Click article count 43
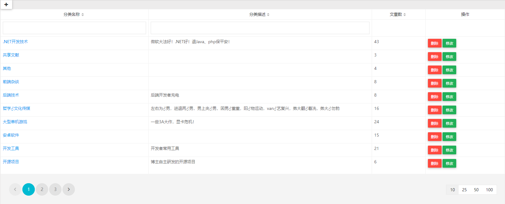Image resolution: width=505 pixels, height=204 pixels. [x=376, y=42]
